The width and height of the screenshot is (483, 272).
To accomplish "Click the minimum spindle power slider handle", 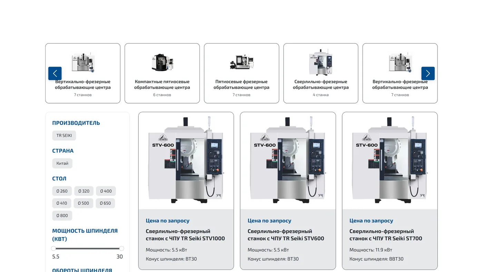I will 53,248.
